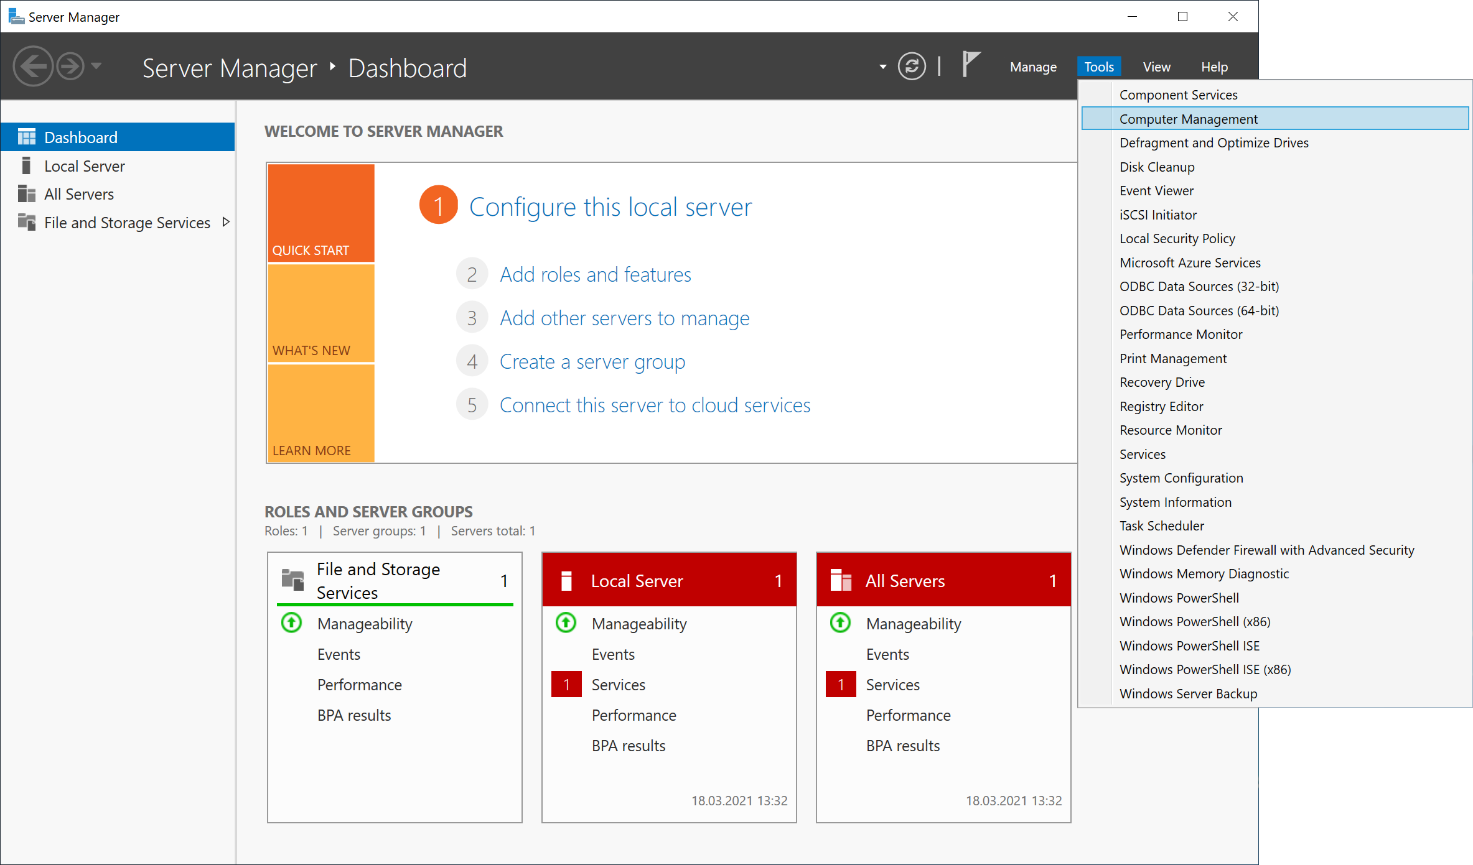Click green Manageability icon in Local Server tile
This screenshot has height=865, width=1473.
566,622
